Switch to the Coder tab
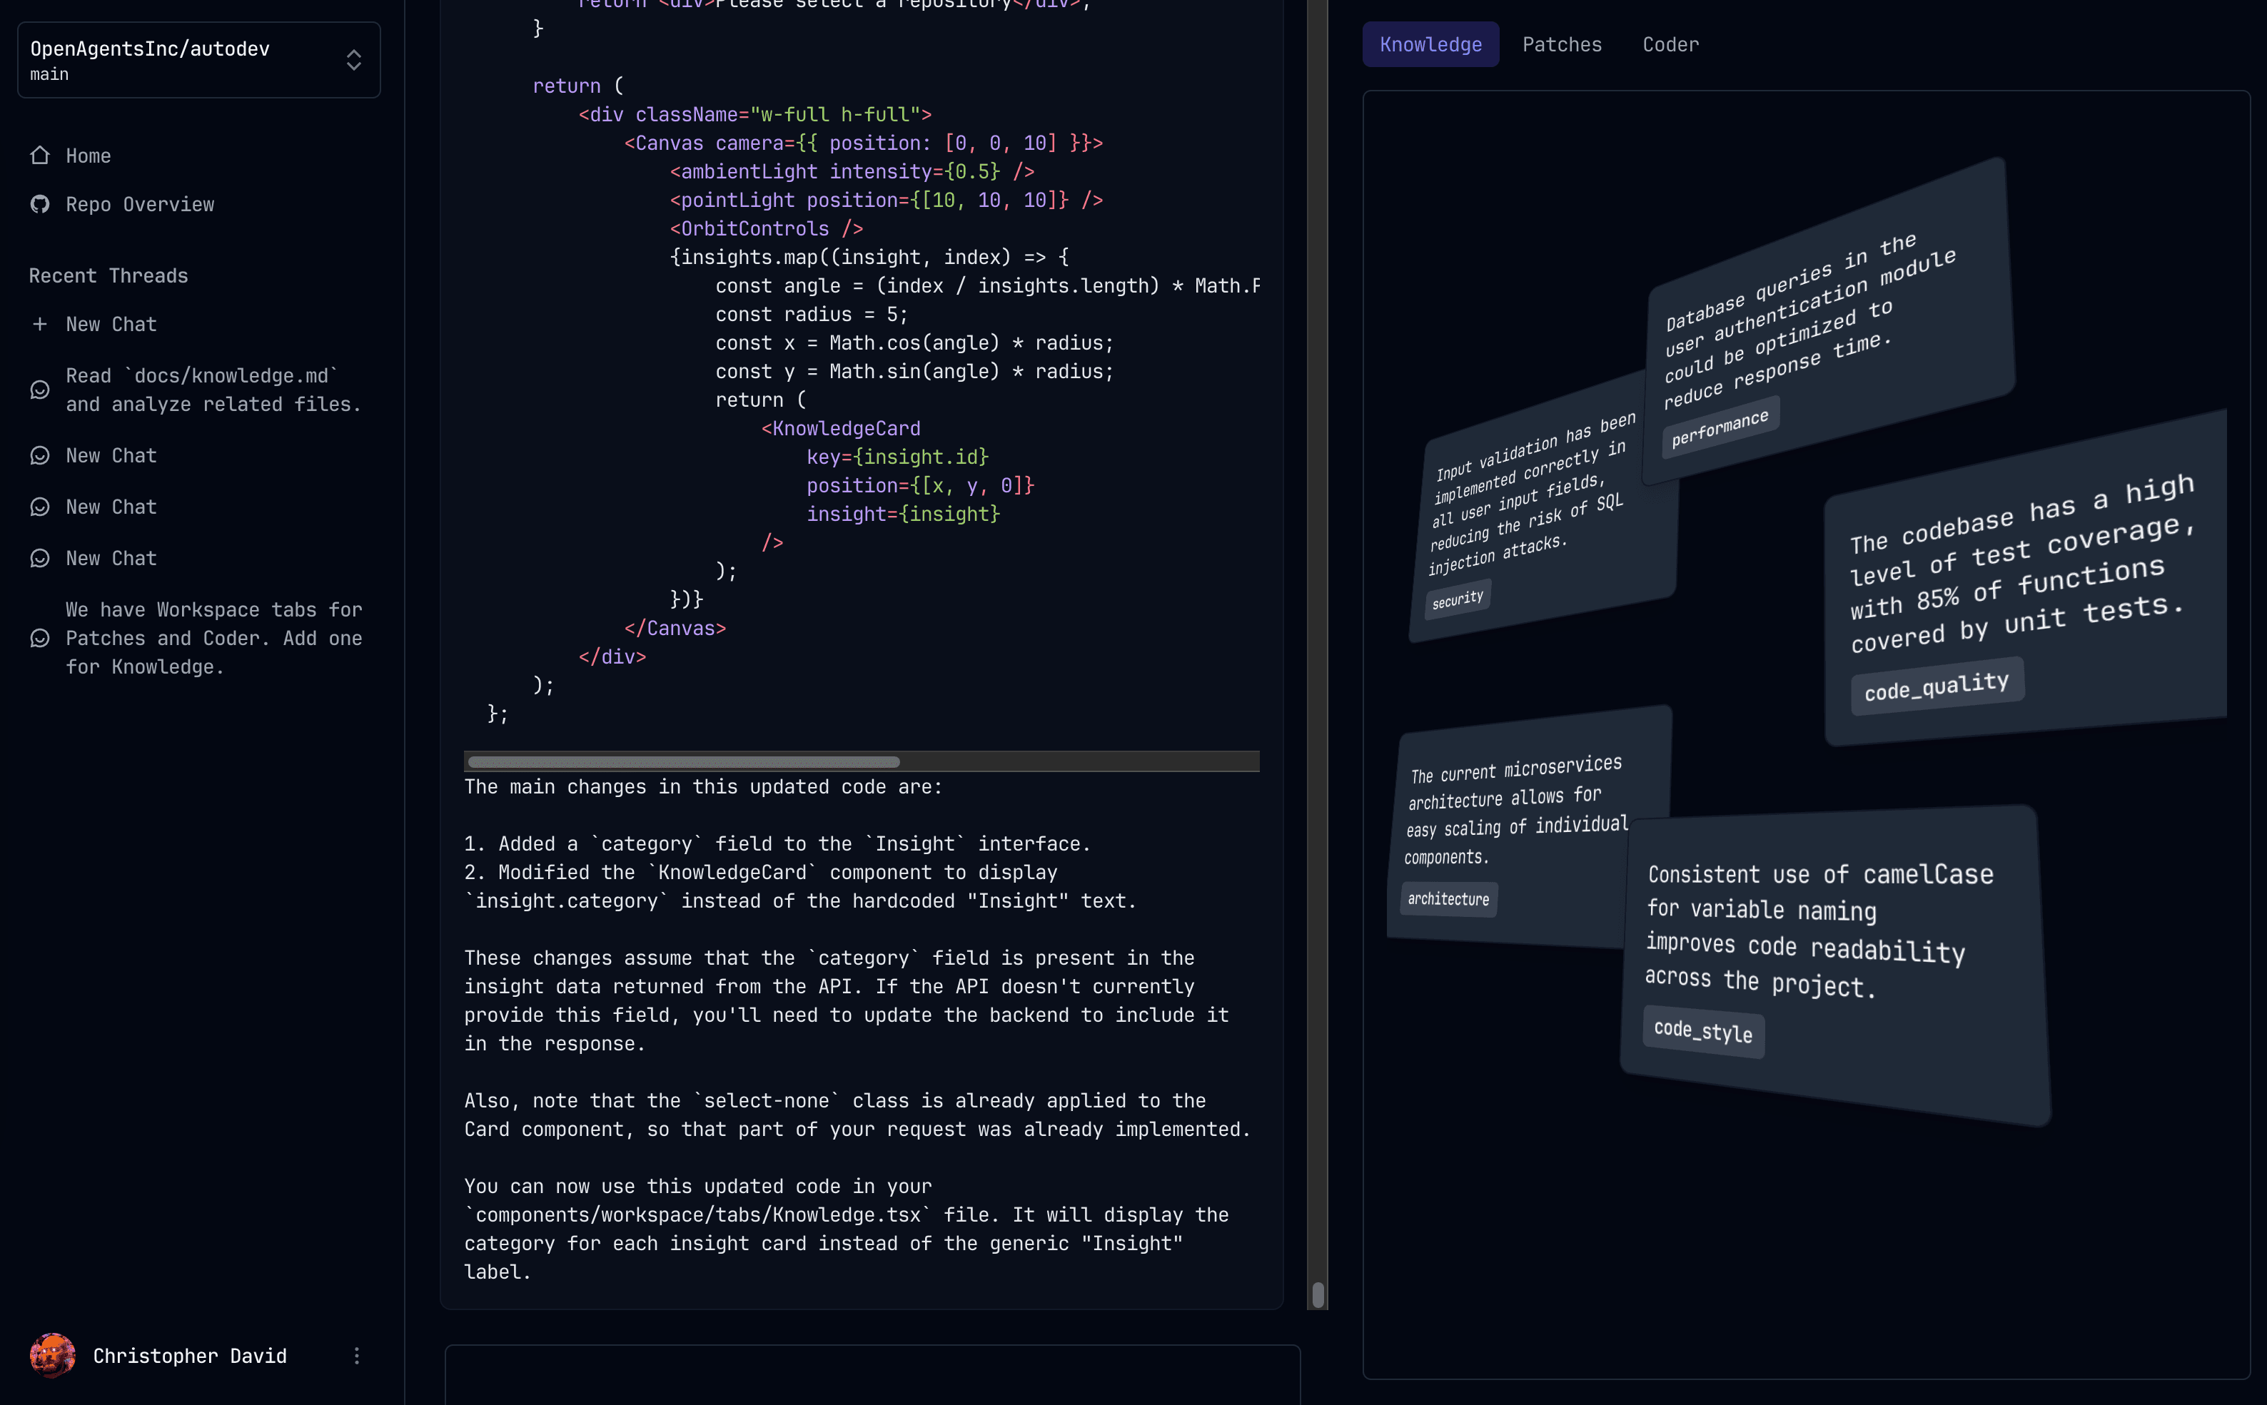This screenshot has width=2267, height=1405. point(1670,44)
